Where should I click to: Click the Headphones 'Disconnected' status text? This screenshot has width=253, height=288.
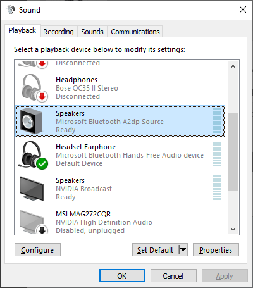point(78,96)
